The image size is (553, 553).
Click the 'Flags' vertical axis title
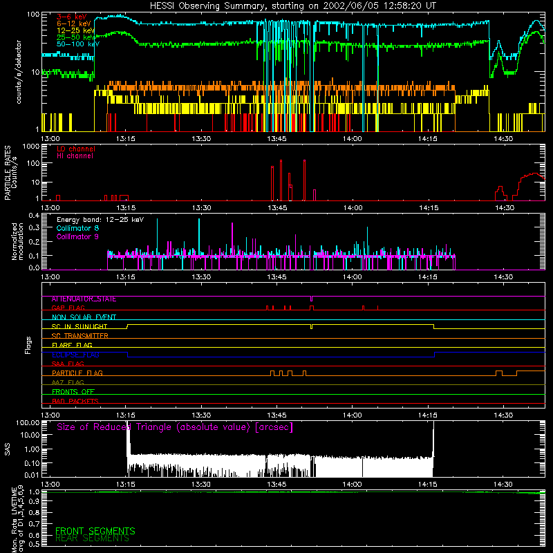pyautogui.click(x=28, y=345)
